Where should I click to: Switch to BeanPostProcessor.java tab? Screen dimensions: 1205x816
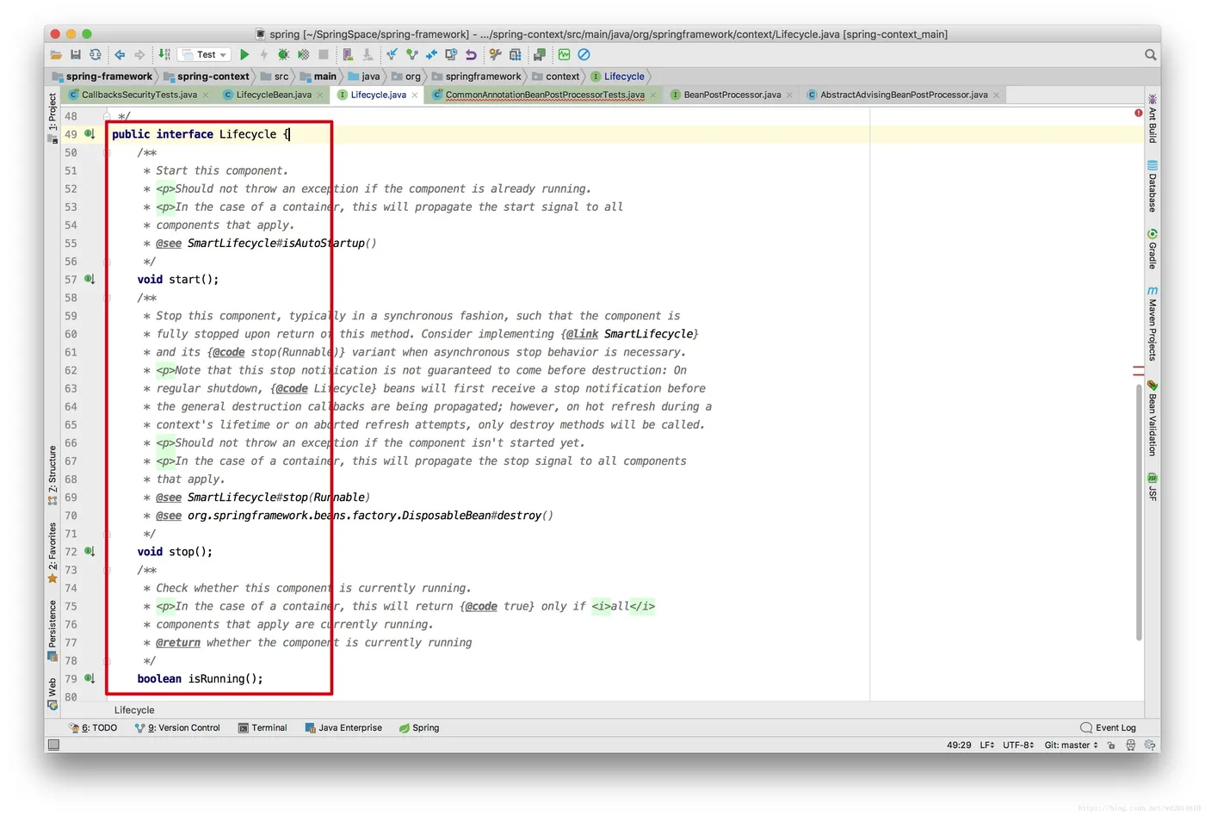click(732, 95)
